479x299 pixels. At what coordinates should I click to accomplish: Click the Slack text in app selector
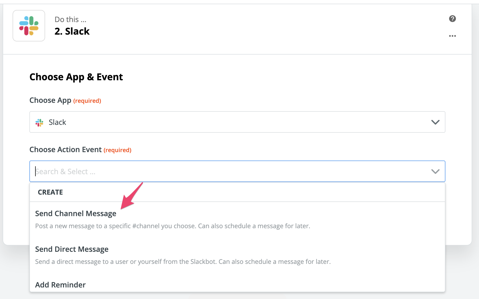pos(57,122)
